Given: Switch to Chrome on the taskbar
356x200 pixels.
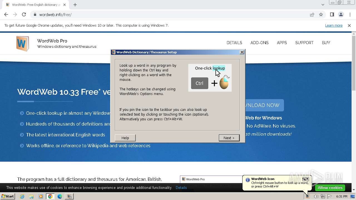Looking at the screenshot, I should [x=50, y=196].
